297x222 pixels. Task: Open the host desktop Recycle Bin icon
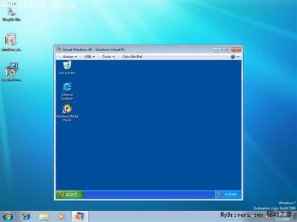point(11,14)
